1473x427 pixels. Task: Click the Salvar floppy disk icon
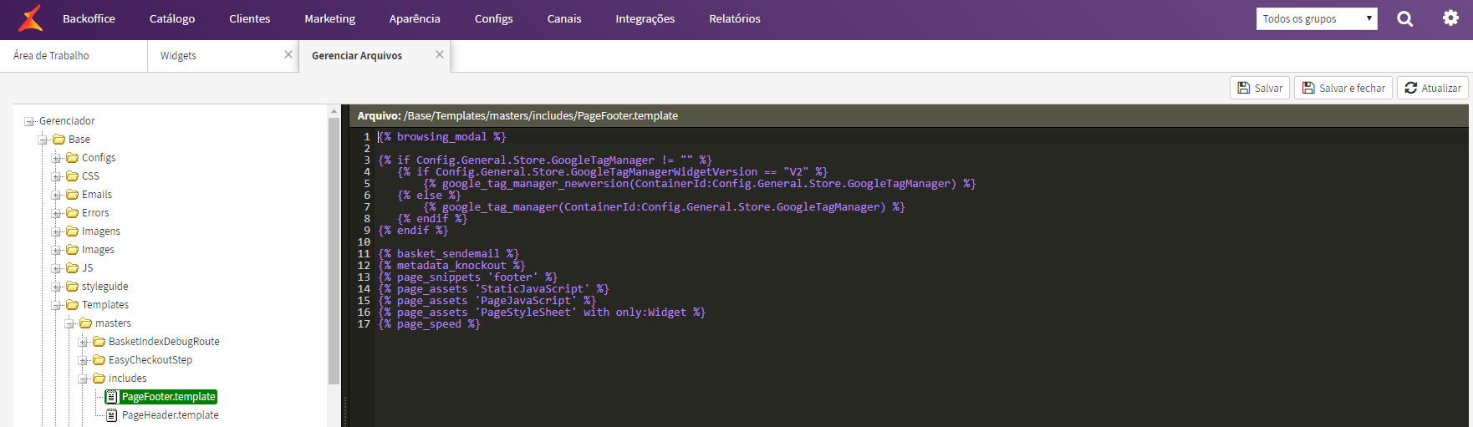(1243, 88)
